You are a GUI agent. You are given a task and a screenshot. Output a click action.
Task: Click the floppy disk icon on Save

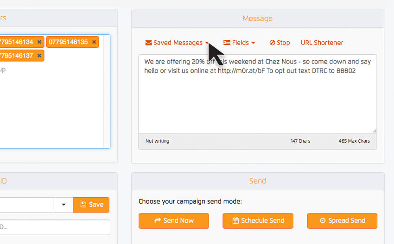[x=83, y=205]
